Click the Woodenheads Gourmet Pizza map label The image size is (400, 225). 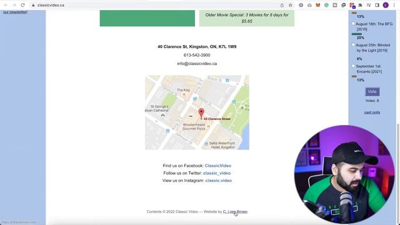[x=194, y=127]
